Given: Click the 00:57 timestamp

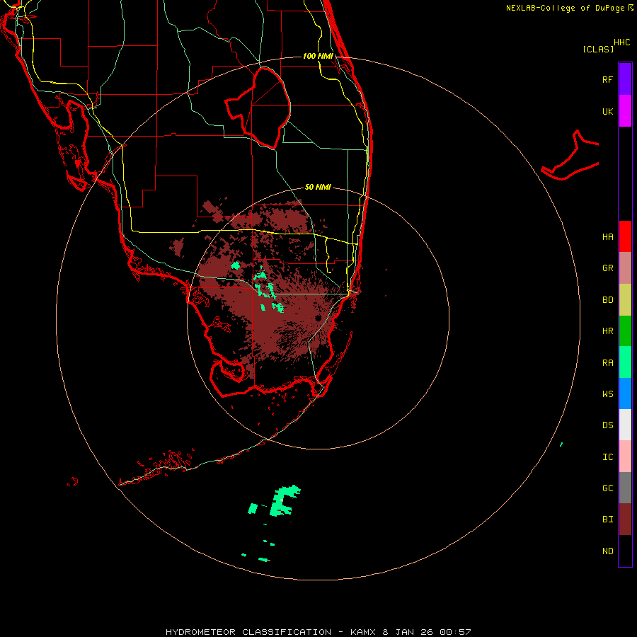Looking at the screenshot, I should pyautogui.click(x=454, y=632).
